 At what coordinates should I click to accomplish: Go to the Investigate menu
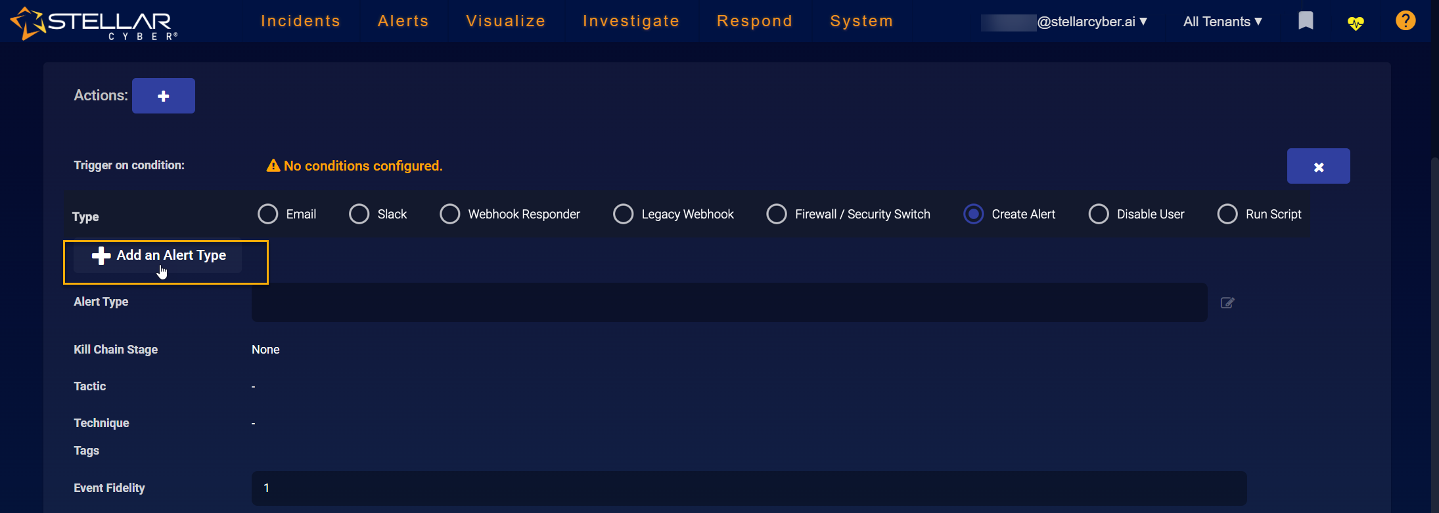pyautogui.click(x=631, y=21)
